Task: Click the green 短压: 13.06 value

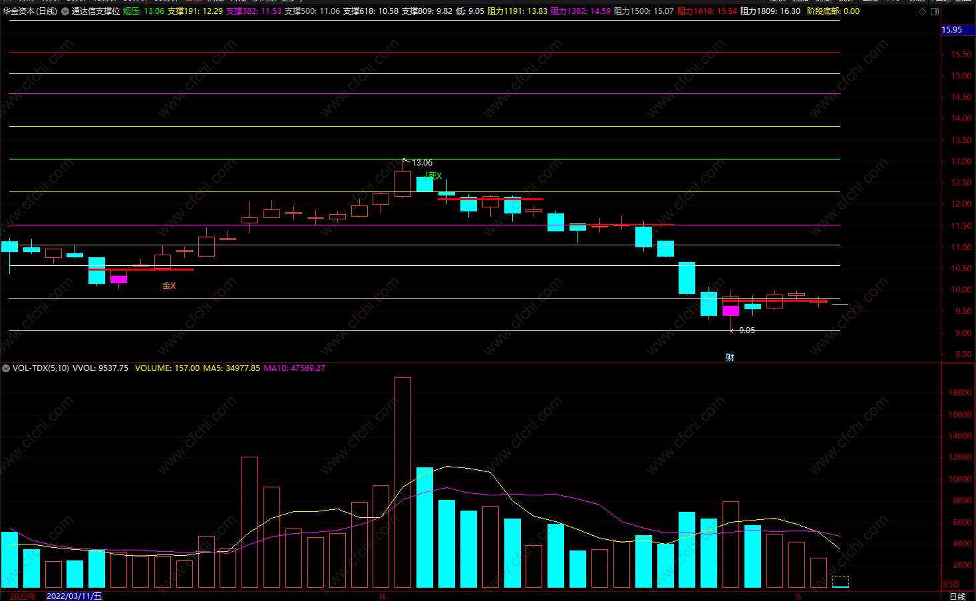Action: 143,11
